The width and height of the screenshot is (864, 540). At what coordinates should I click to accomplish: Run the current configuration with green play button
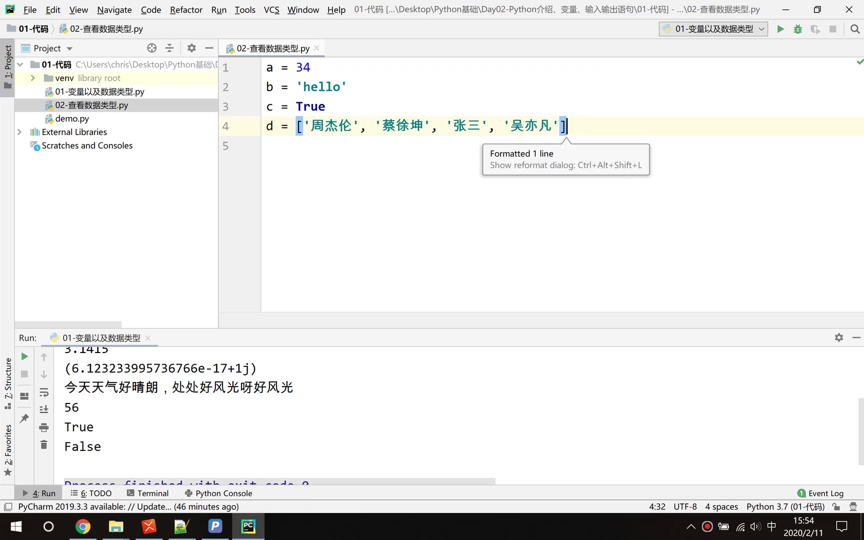click(x=780, y=29)
